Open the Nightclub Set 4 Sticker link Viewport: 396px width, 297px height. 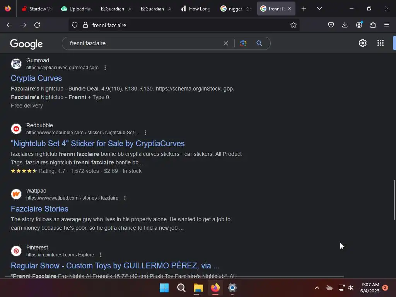(98, 143)
